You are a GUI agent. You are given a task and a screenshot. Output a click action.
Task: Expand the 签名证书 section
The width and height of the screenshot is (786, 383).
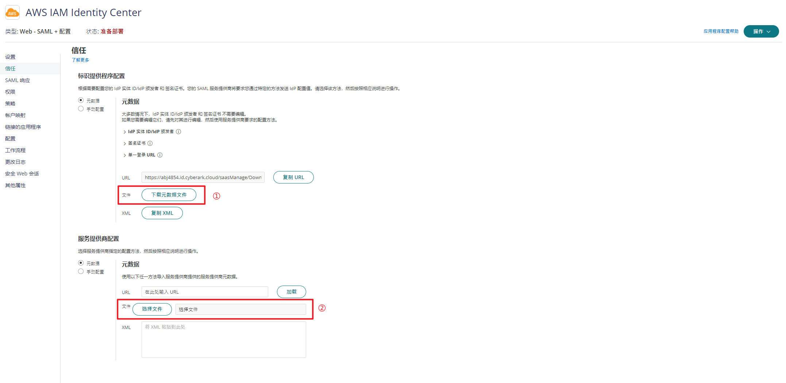124,144
